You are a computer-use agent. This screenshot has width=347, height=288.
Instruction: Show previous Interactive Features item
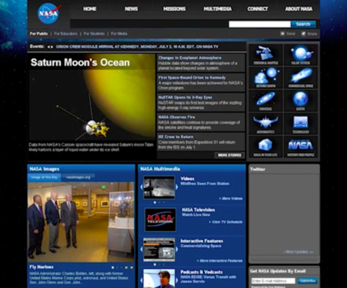tap(141, 249)
